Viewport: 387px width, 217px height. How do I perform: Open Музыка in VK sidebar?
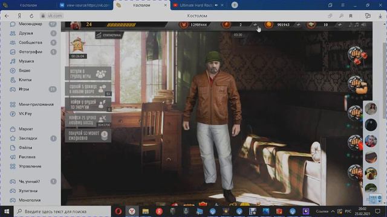[26, 61]
